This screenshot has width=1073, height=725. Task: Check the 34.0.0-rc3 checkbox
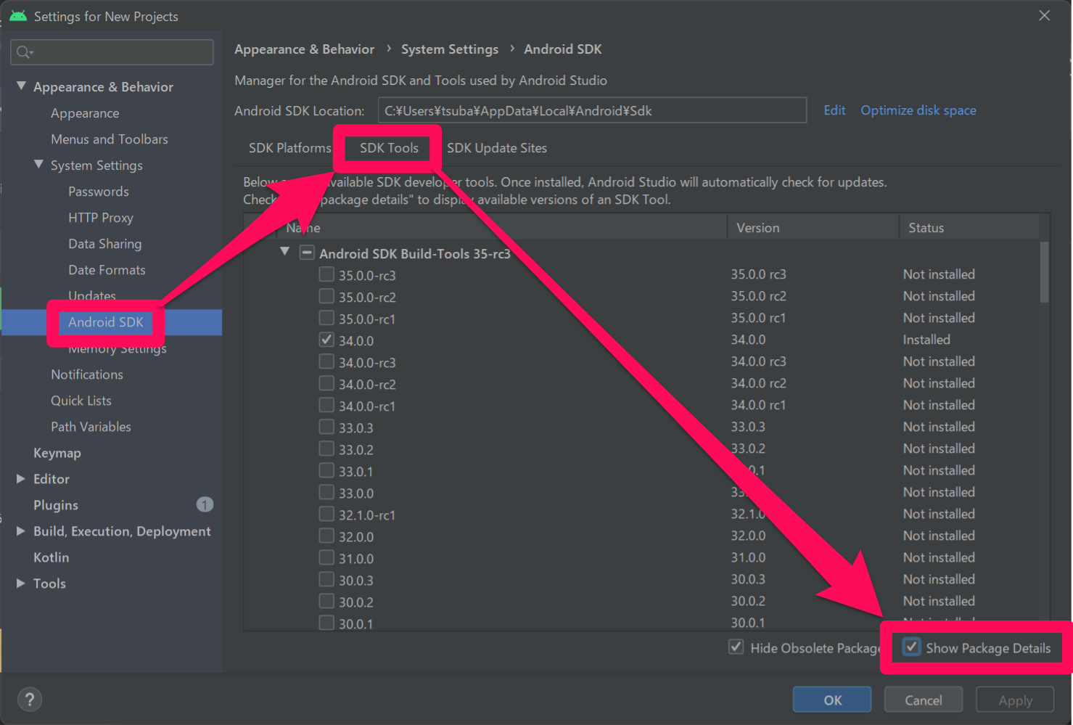pos(326,361)
